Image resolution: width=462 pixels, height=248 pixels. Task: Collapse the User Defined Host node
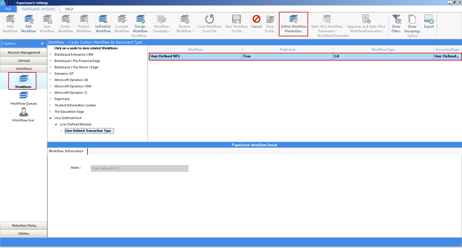50,118
